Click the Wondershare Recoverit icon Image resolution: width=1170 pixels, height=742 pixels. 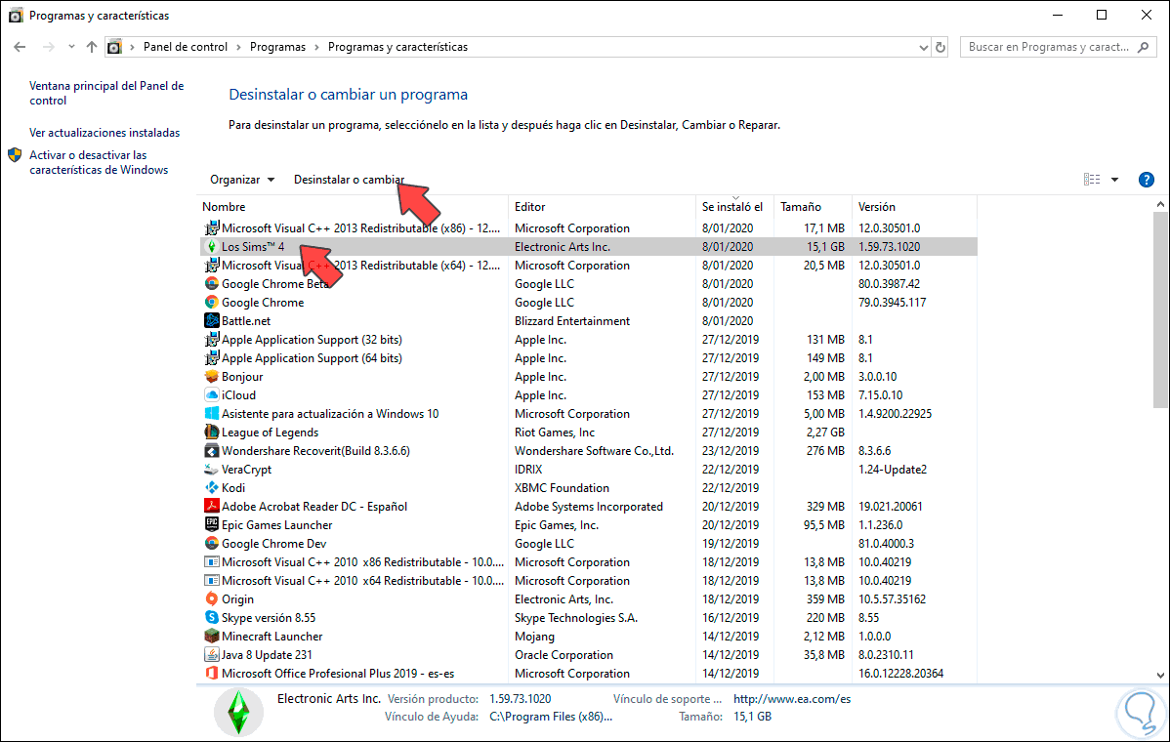[x=212, y=451]
